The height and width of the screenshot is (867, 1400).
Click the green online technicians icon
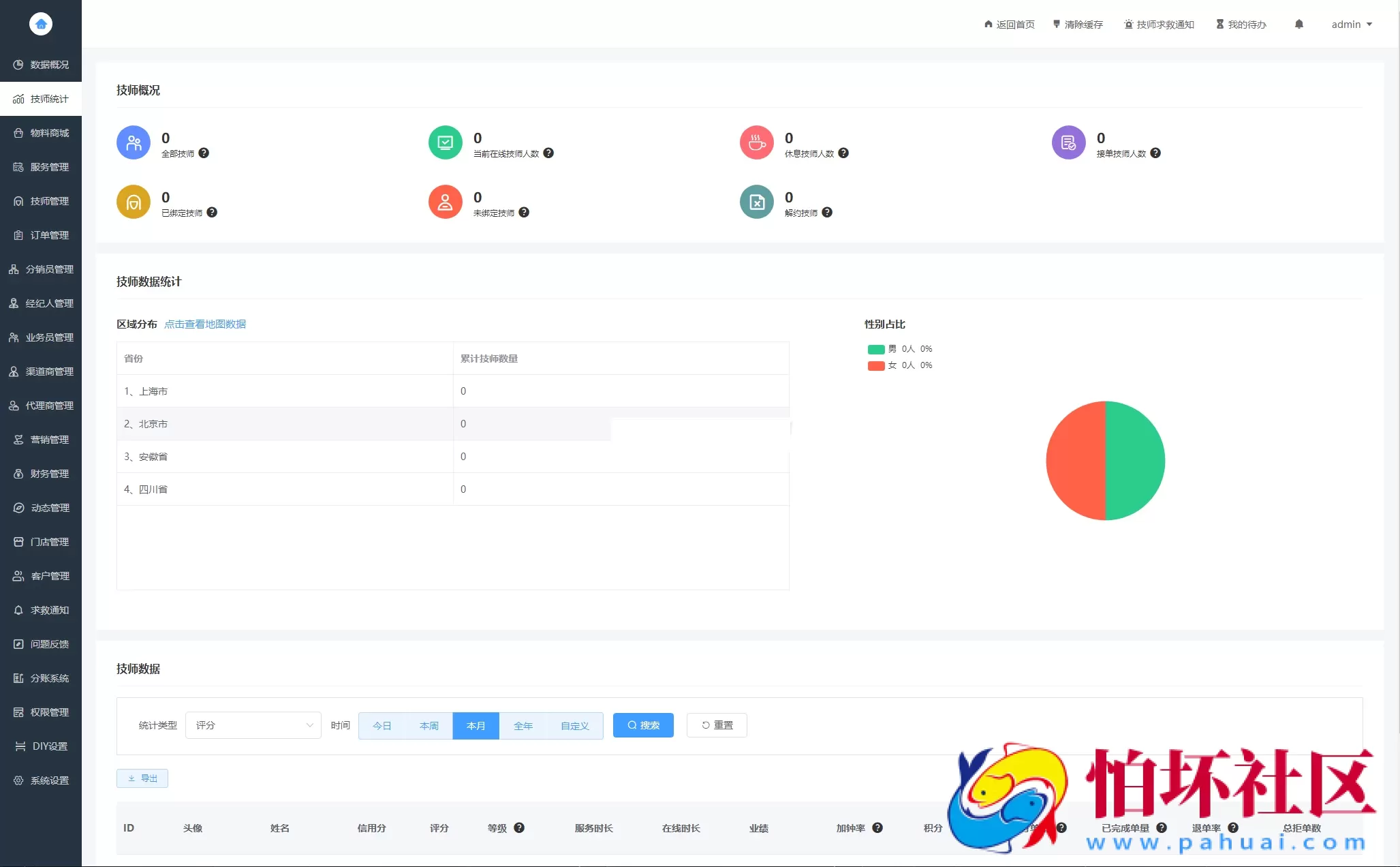445,143
